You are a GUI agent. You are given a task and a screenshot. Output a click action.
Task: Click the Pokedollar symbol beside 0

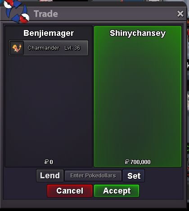[46, 162]
